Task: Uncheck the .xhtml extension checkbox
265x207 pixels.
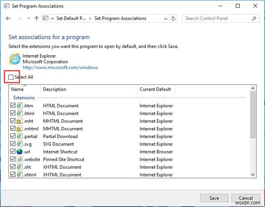Action: pyautogui.click(x=13, y=174)
